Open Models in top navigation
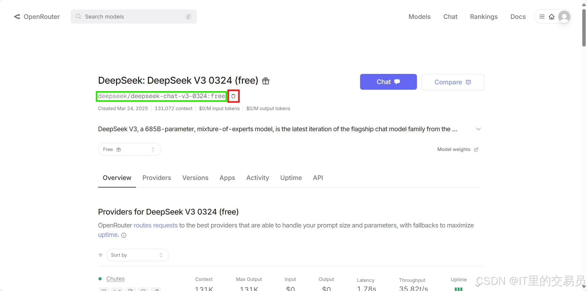 click(419, 17)
